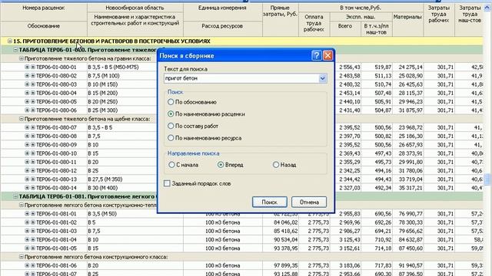Set search direction to С начала
Screen dimensions: 492x276
171,165
